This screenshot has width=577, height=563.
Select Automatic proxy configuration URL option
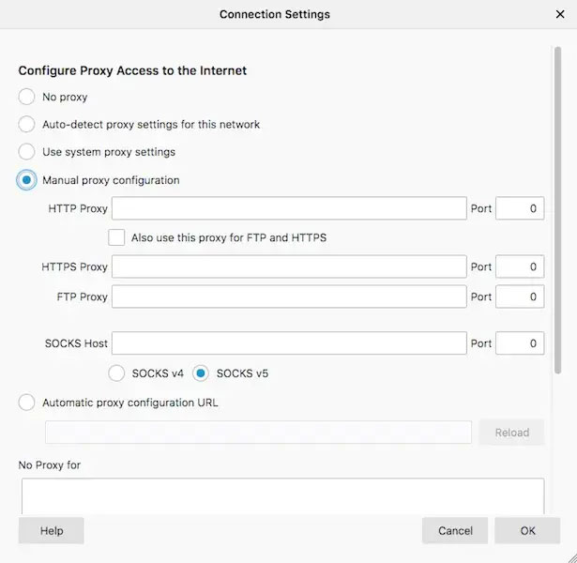pos(26,403)
